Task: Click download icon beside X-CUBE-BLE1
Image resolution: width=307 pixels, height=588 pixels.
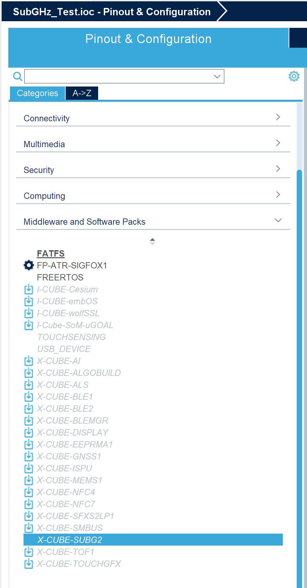Action: tap(29, 397)
